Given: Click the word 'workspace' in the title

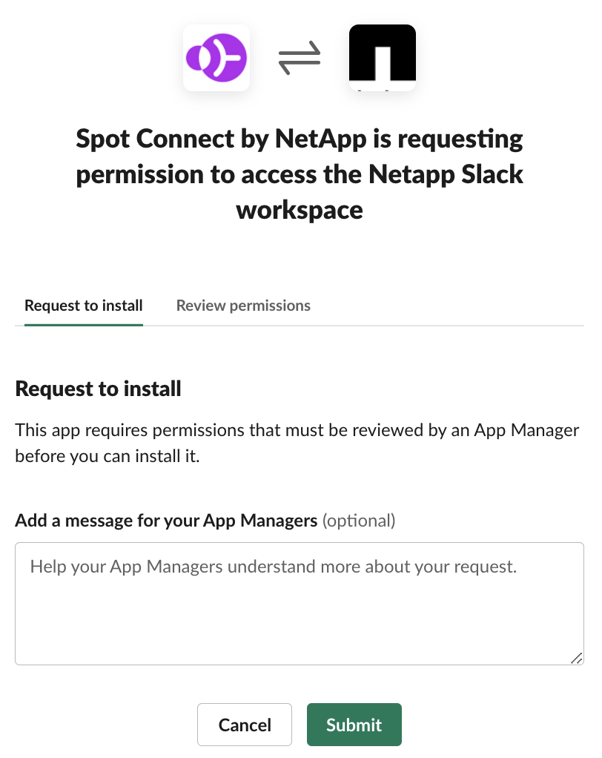Looking at the screenshot, I should point(300,210).
